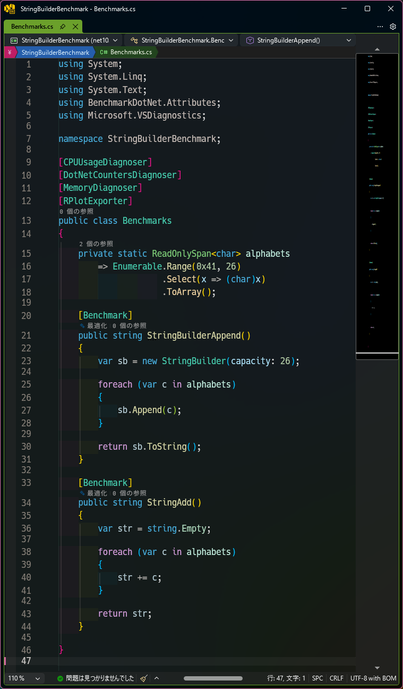Click the scroll up arrow above minimap
Viewport: 403px width, 689px height.
(x=378, y=49)
